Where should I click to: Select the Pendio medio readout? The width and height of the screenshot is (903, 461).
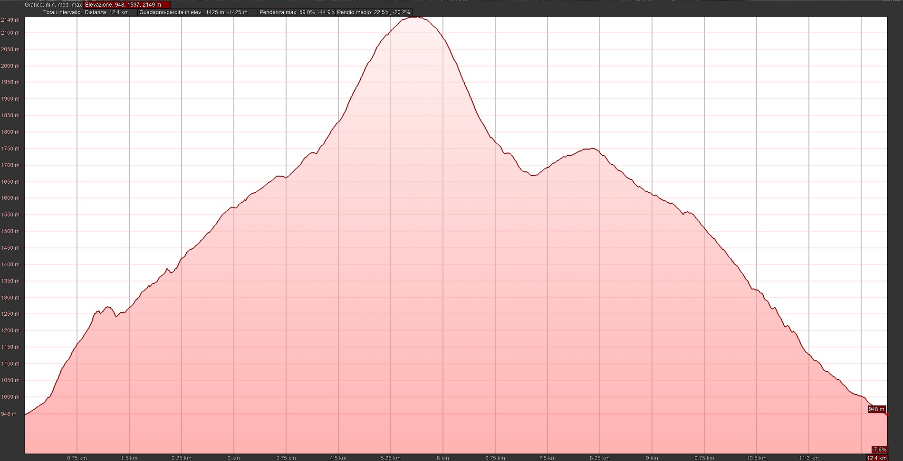tap(374, 12)
